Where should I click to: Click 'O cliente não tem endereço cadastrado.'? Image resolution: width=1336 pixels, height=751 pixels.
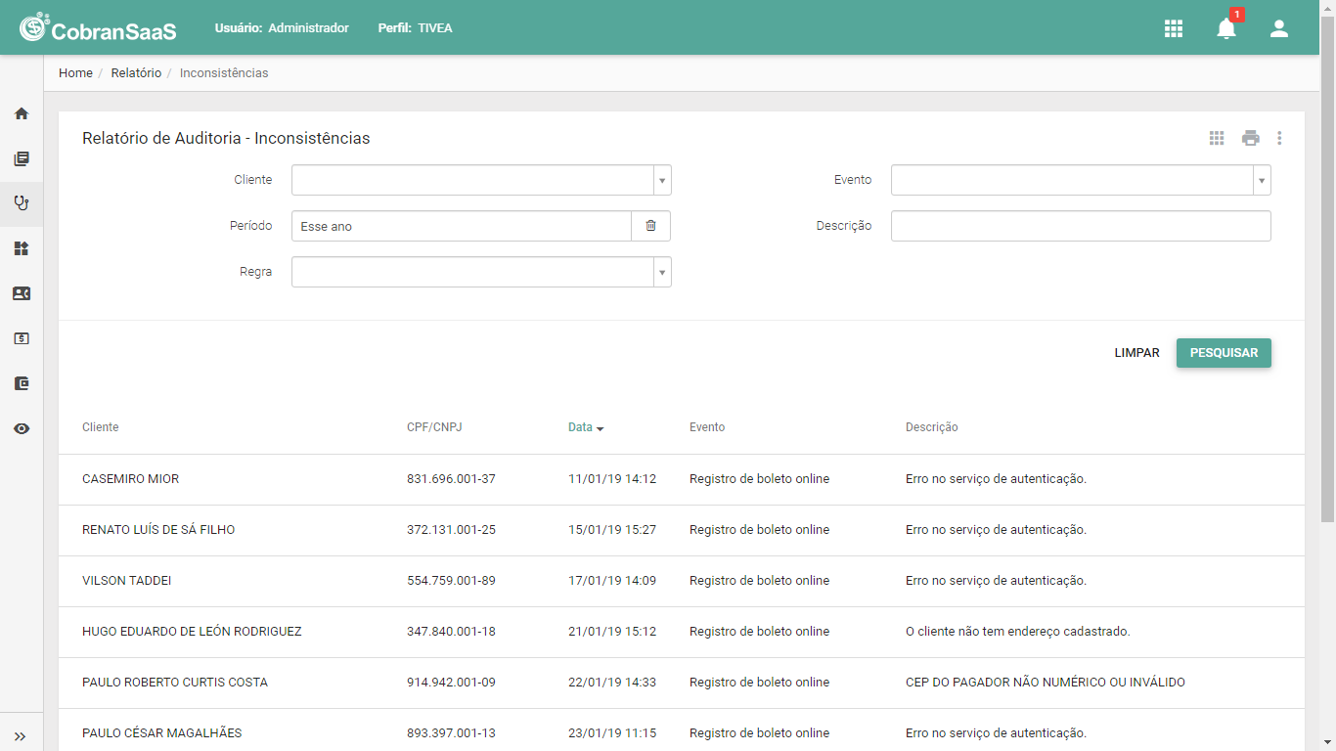[x=1018, y=632]
